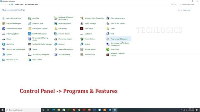
Task: Click the Speech Recognition microphone icon
Action: tap(56, 49)
